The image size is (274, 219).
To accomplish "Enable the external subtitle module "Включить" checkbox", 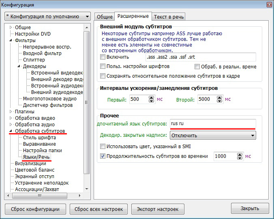I will [103, 57].
